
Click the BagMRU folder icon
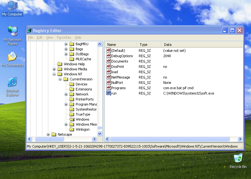point(72,44)
